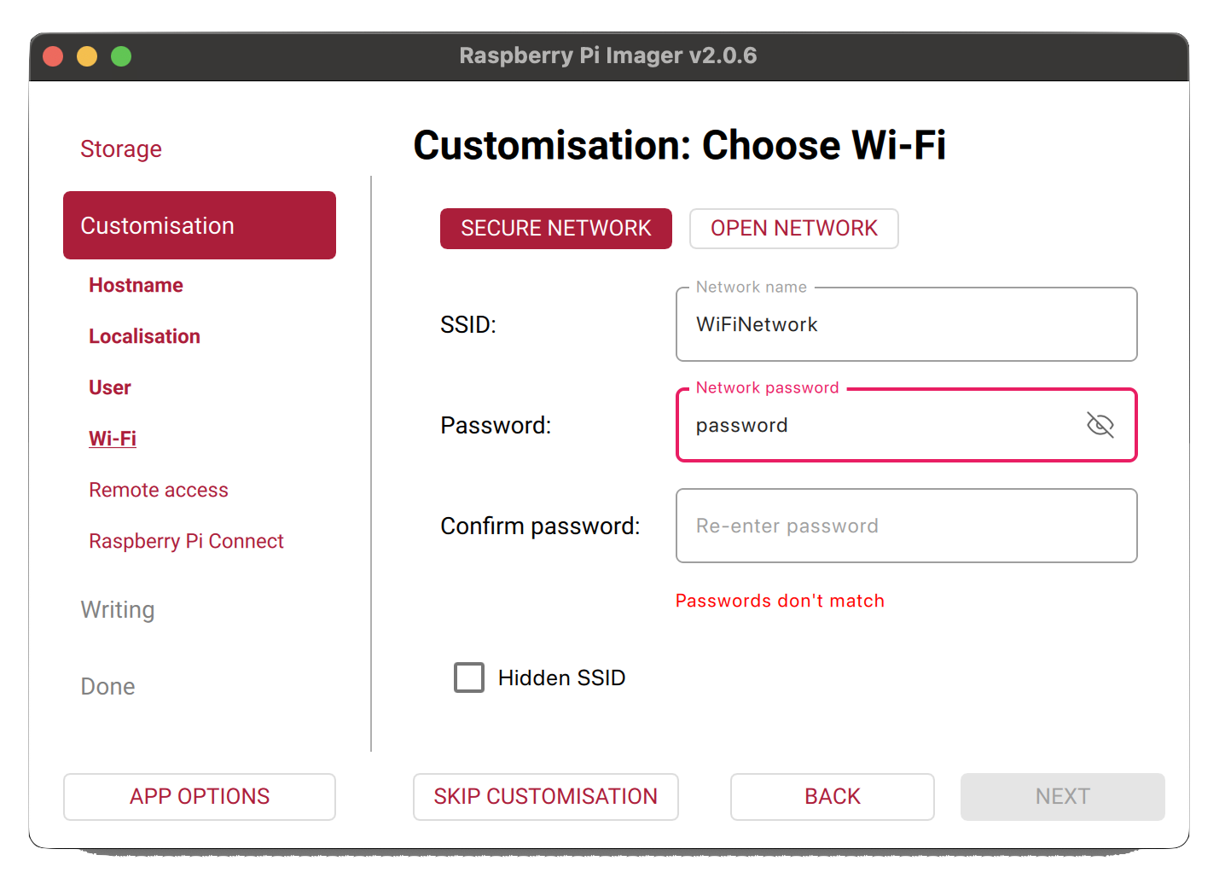Click the Re-enter password field
Screen dimensions: 1225x884
click(906, 526)
